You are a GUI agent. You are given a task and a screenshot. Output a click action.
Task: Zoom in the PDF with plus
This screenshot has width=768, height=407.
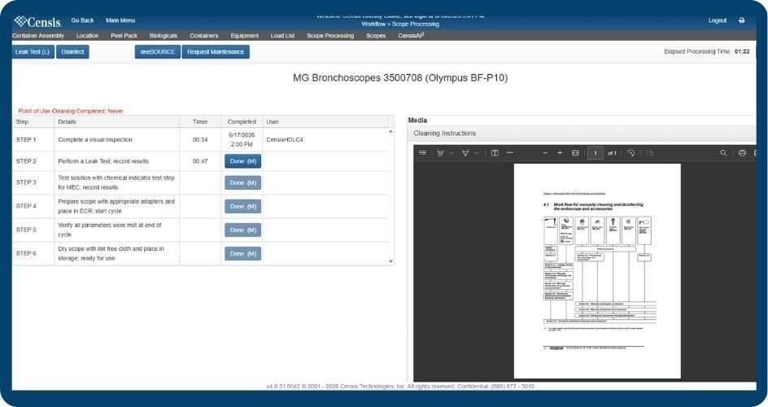click(x=560, y=153)
